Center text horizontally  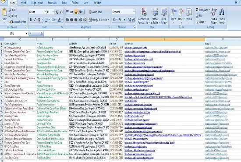pos(71,20)
